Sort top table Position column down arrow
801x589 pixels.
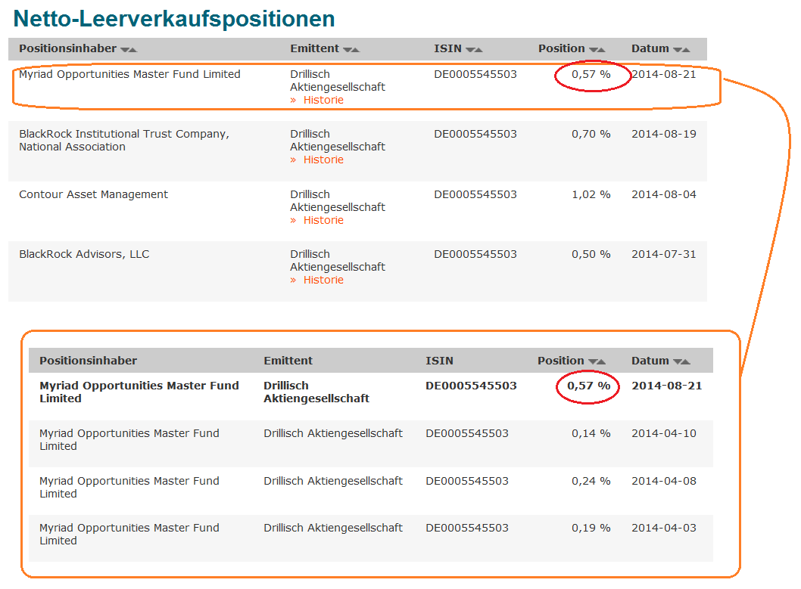pos(593,49)
